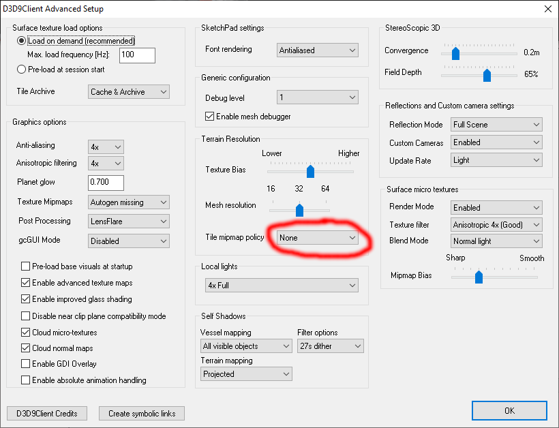The image size is (559, 428).
Task: Enable GDI Overlay checkbox
Action: [x=25, y=364]
